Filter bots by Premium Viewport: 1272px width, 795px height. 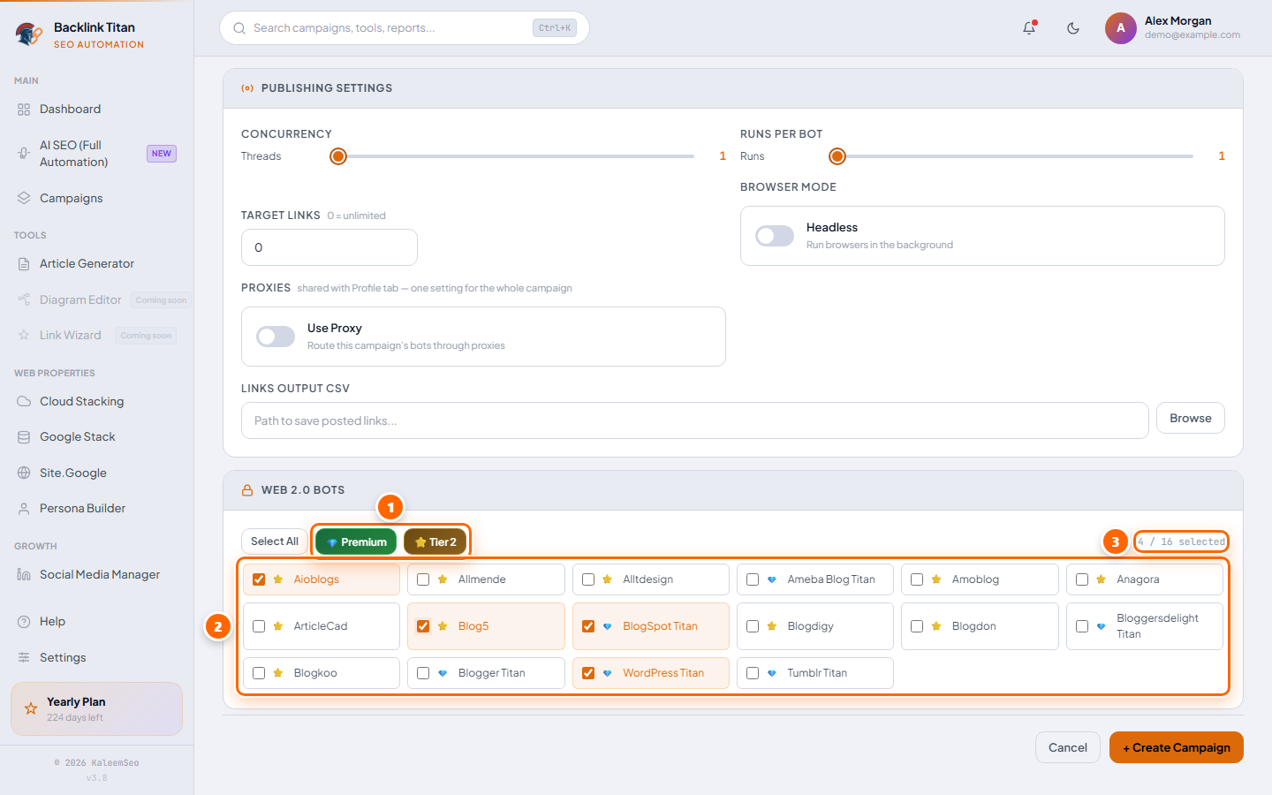point(356,541)
